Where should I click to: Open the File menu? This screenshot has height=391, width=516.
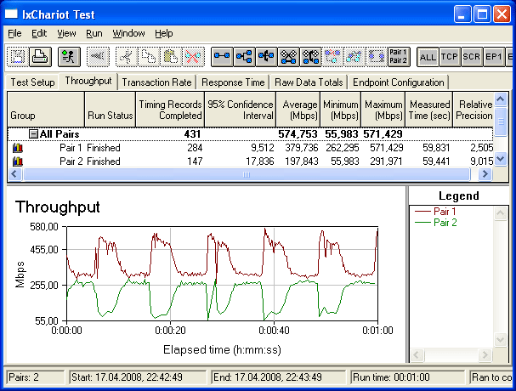(14, 33)
